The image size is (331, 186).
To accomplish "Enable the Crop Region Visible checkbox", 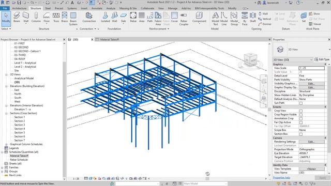I will pyautogui.click(x=301, y=115).
